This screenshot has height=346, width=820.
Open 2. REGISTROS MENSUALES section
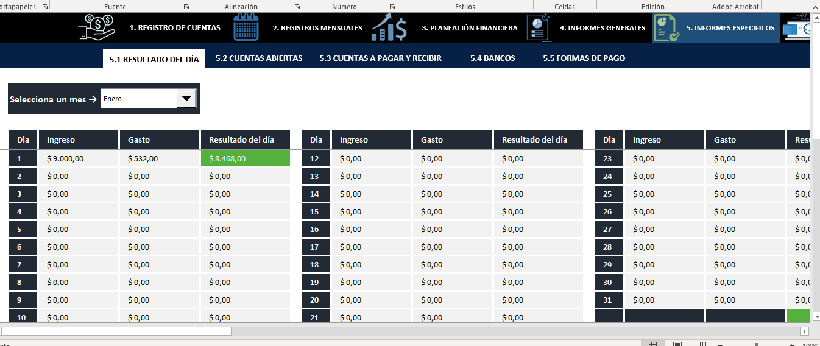pyautogui.click(x=317, y=28)
